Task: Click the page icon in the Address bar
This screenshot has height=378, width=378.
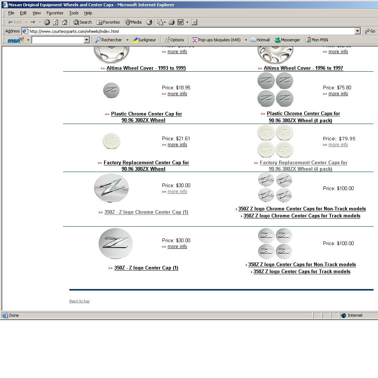Action: tap(25, 31)
